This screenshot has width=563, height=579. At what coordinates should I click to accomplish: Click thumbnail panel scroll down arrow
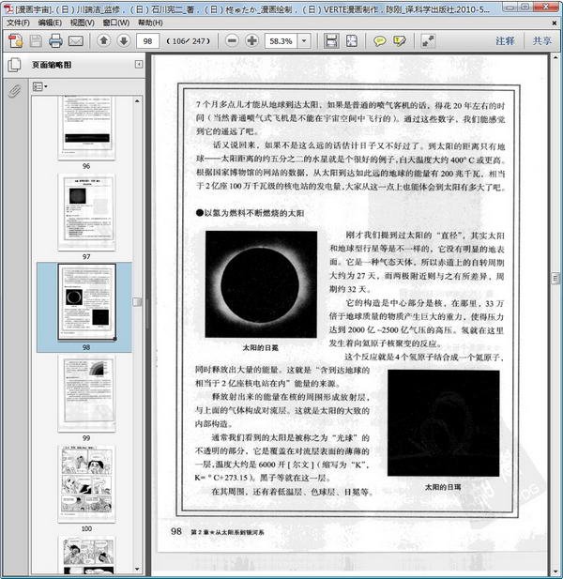pos(137,569)
